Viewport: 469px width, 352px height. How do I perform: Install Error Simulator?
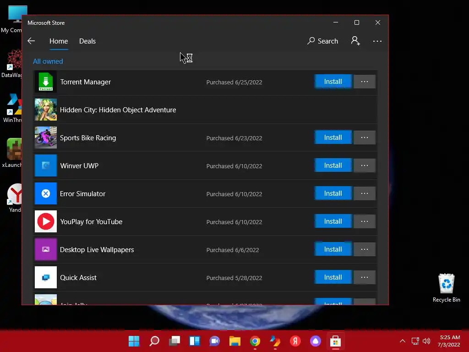[333, 193]
